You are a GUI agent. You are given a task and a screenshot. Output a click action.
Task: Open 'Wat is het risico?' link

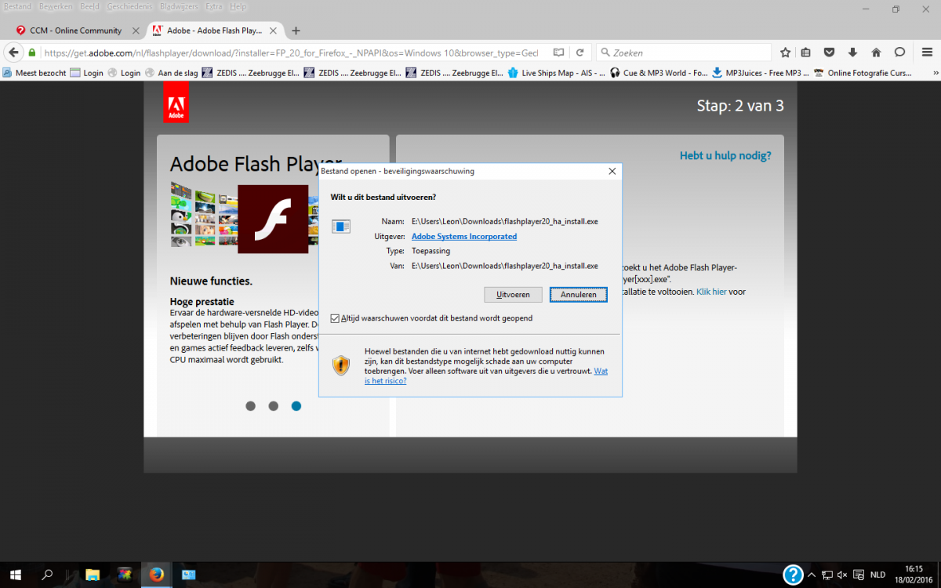pyautogui.click(x=486, y=376)
